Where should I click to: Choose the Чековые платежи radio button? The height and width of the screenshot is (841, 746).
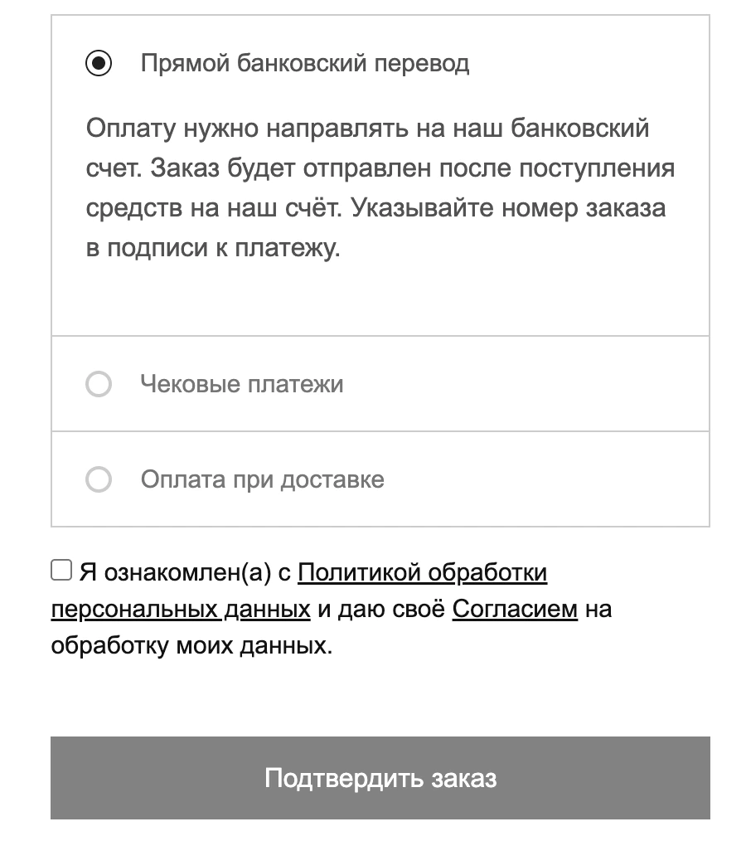99,384
